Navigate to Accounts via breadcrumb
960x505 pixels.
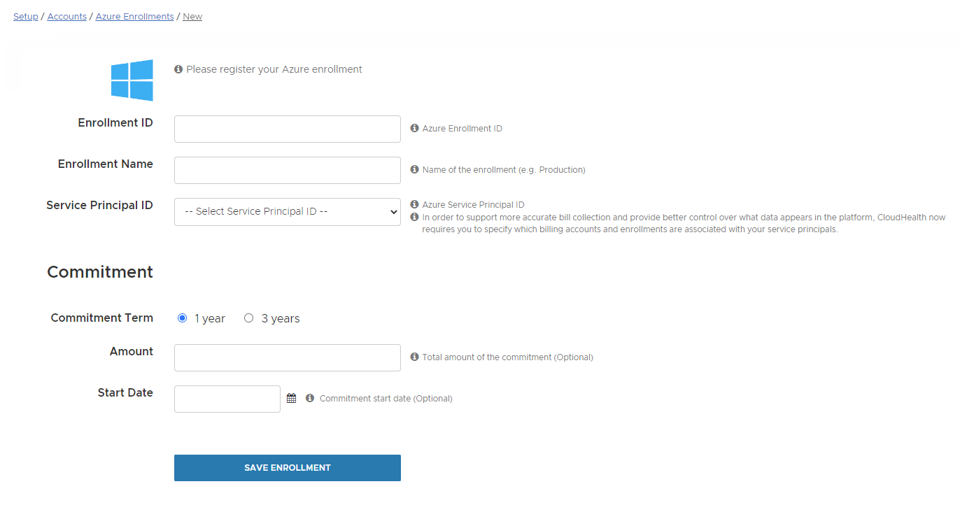66,16
